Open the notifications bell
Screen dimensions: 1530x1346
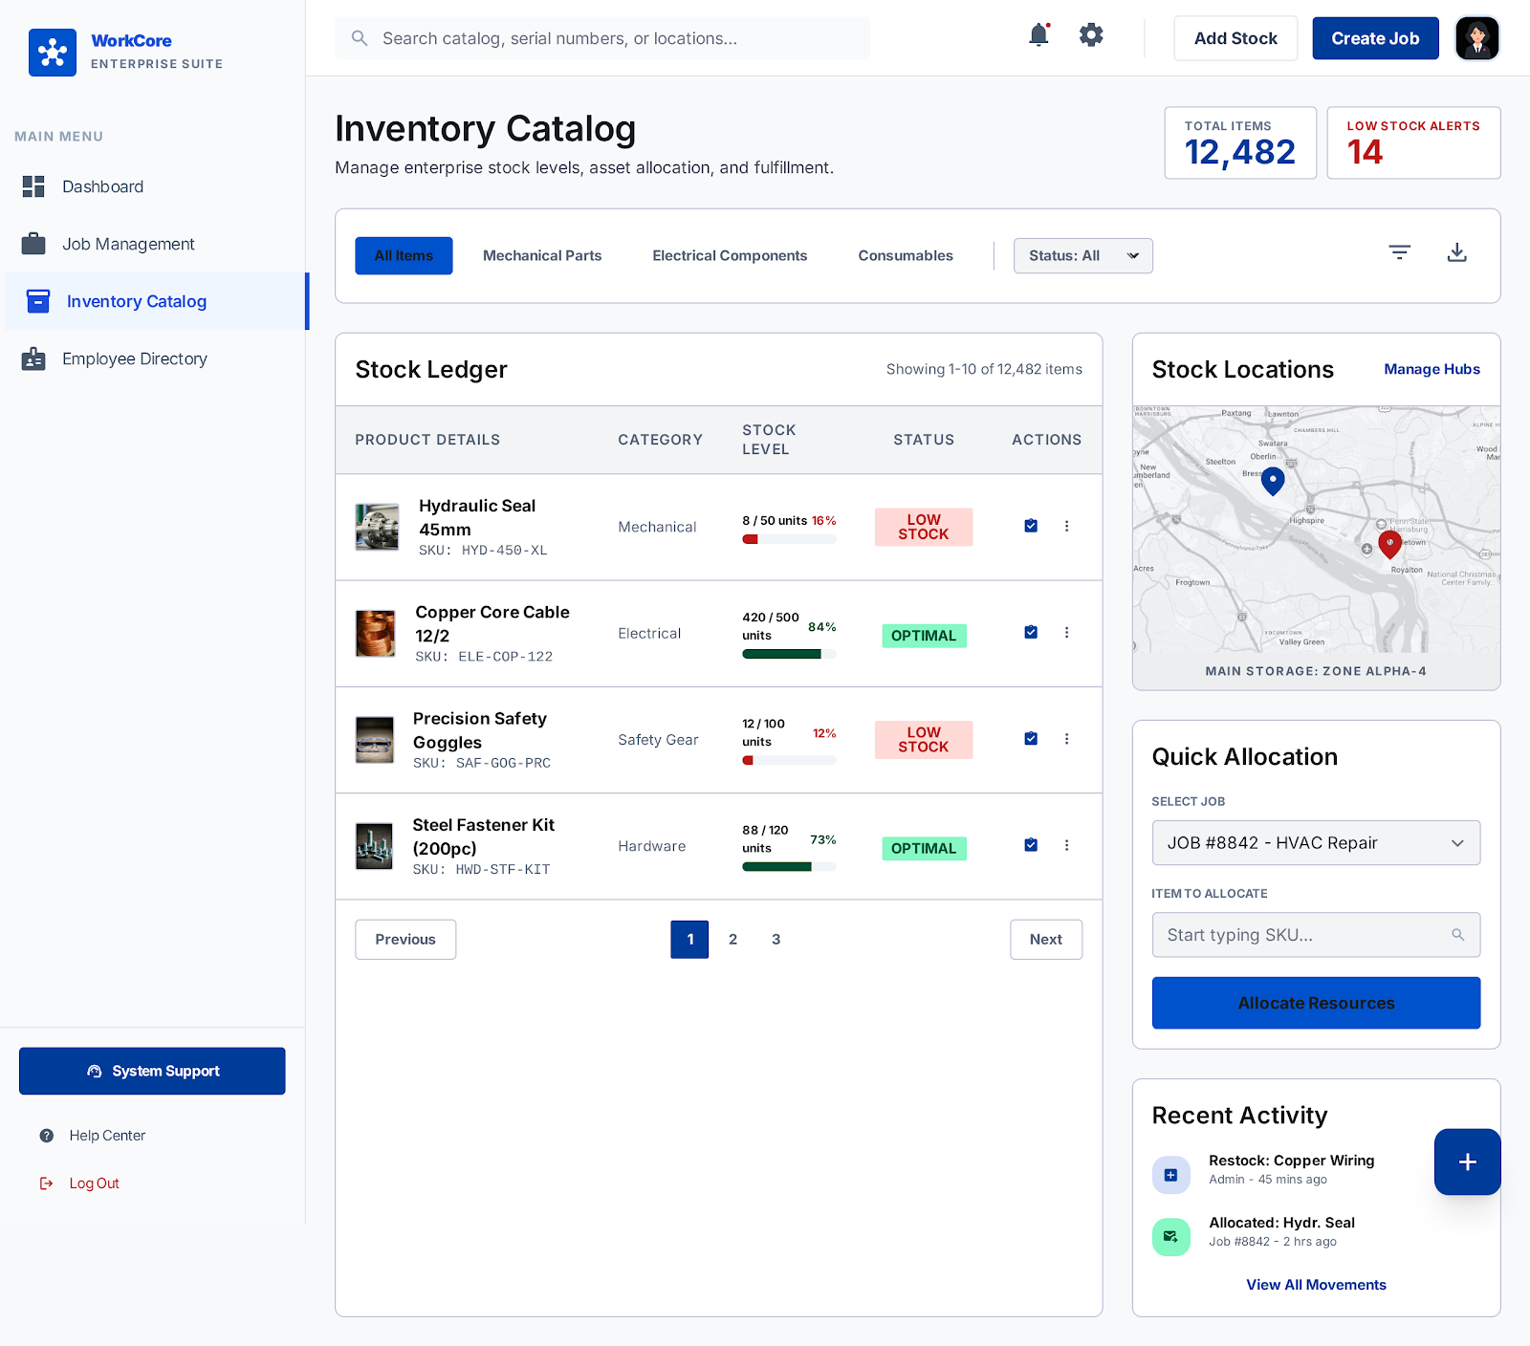[1038, 34]
